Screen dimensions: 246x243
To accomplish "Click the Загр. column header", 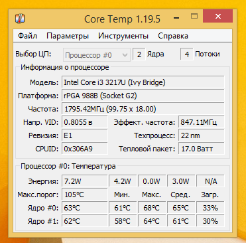I will click(x=210, y=195).
